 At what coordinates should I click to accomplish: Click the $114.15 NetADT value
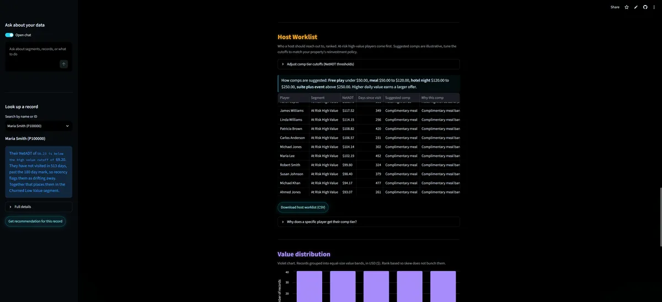[348, 120]
